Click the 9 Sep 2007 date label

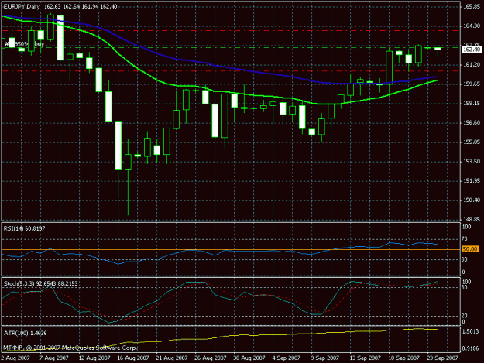(x=324, y=358)
